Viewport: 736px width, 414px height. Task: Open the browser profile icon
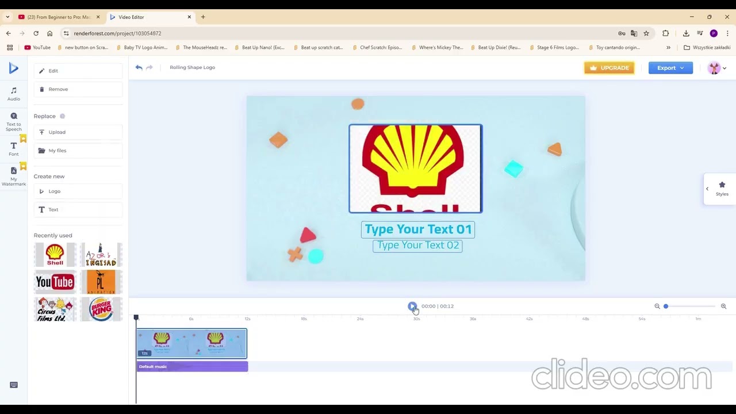(714, 33)
